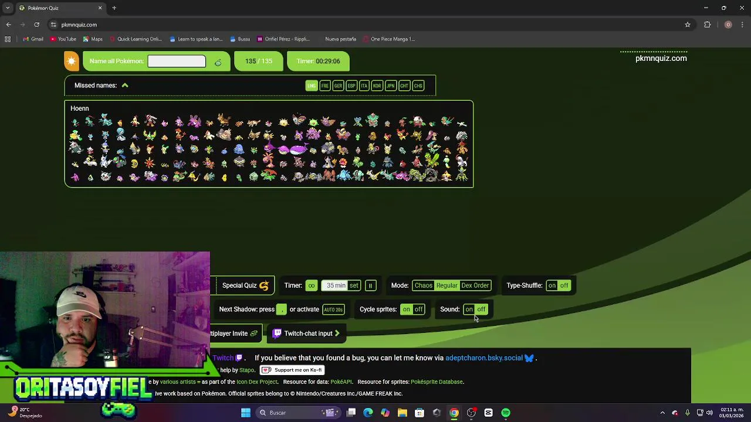Open File Explorer from the taskbar

point(402,413)
